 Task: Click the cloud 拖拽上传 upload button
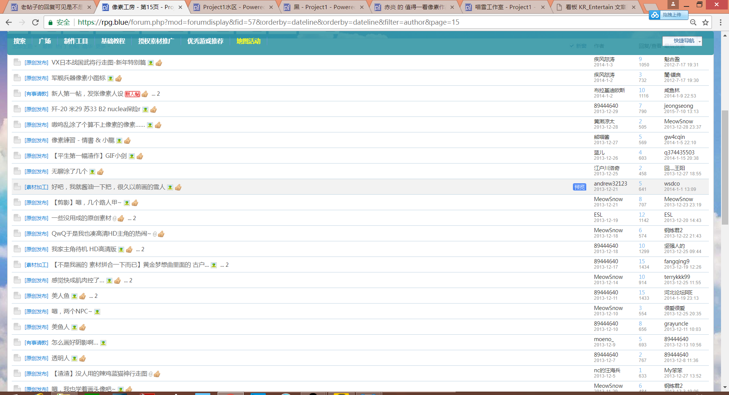tap(668, 15)
